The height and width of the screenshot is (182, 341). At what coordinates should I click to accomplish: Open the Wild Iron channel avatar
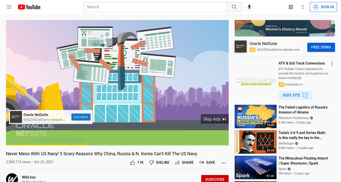12,178
